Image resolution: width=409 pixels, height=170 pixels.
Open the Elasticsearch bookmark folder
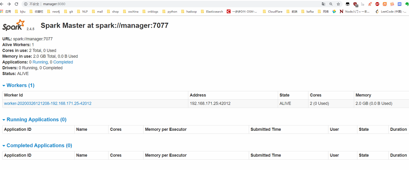[212, 11]
